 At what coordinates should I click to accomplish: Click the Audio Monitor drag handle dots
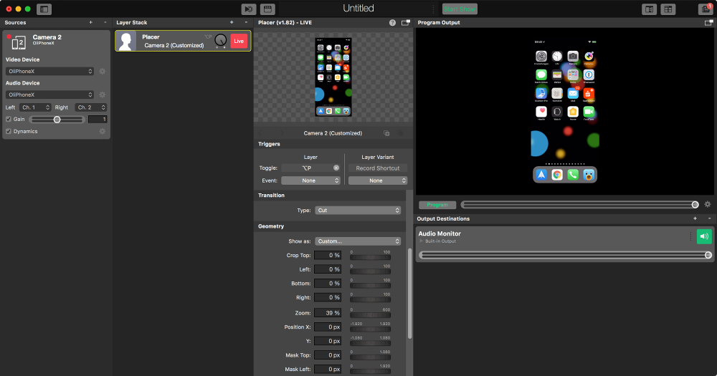coord(690,236)
